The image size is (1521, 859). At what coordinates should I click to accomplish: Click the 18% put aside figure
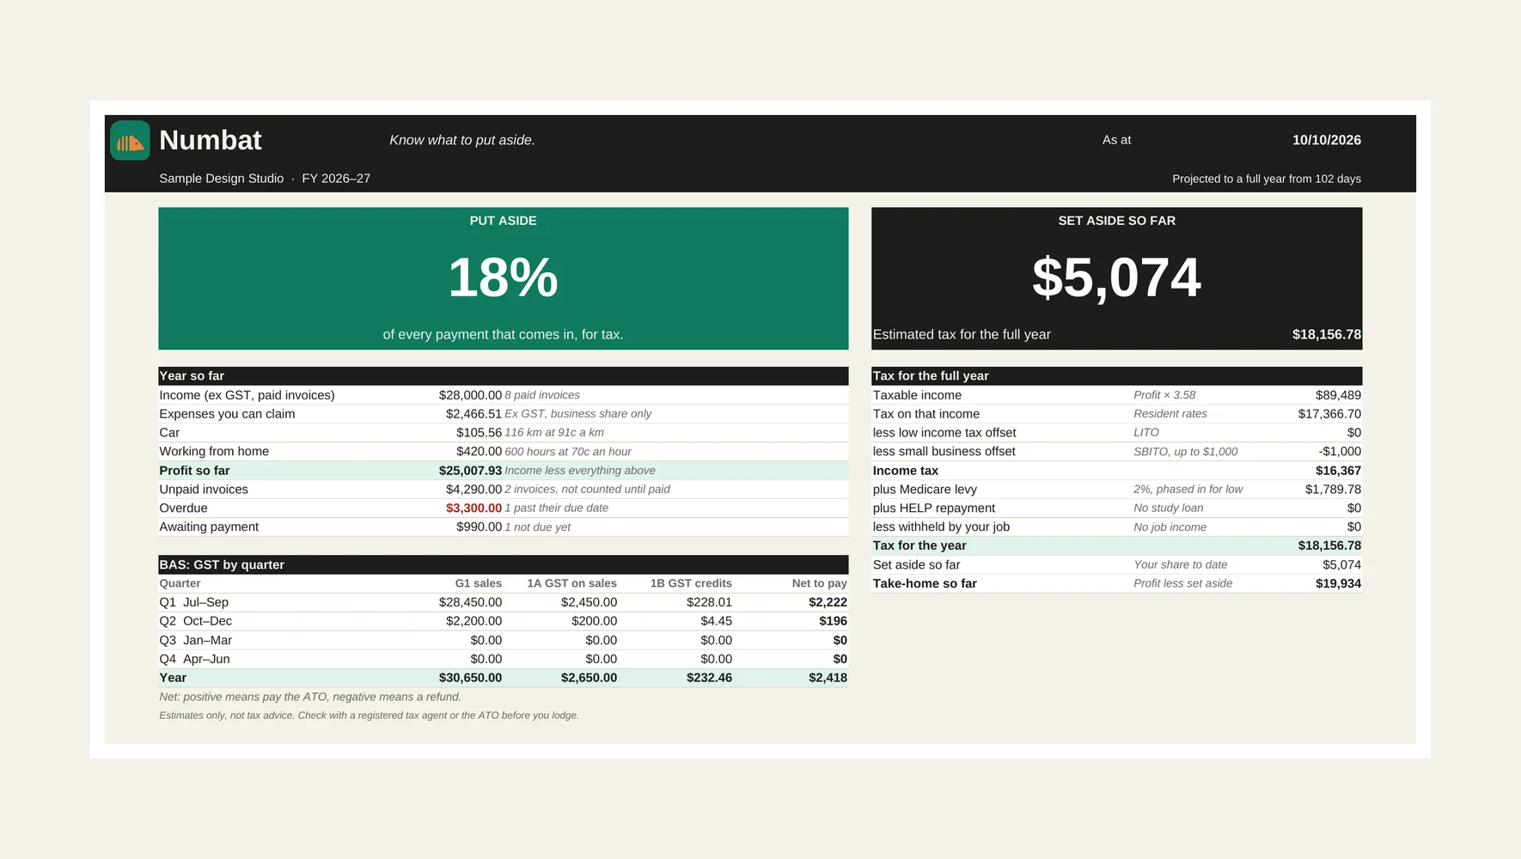pyautogui.click(x=504, y=277)
